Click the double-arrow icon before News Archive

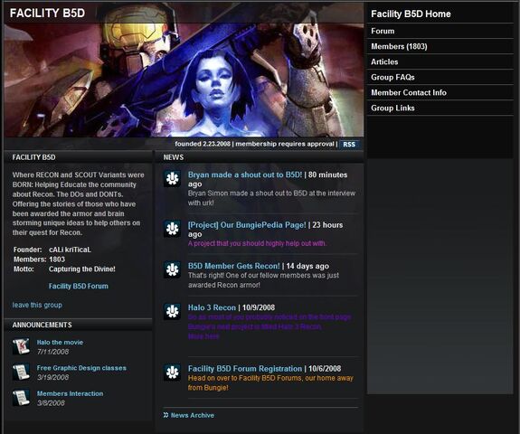point(165,415)
